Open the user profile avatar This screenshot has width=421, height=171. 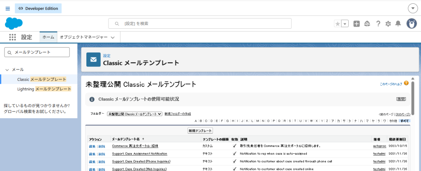[x=411, y=23]
